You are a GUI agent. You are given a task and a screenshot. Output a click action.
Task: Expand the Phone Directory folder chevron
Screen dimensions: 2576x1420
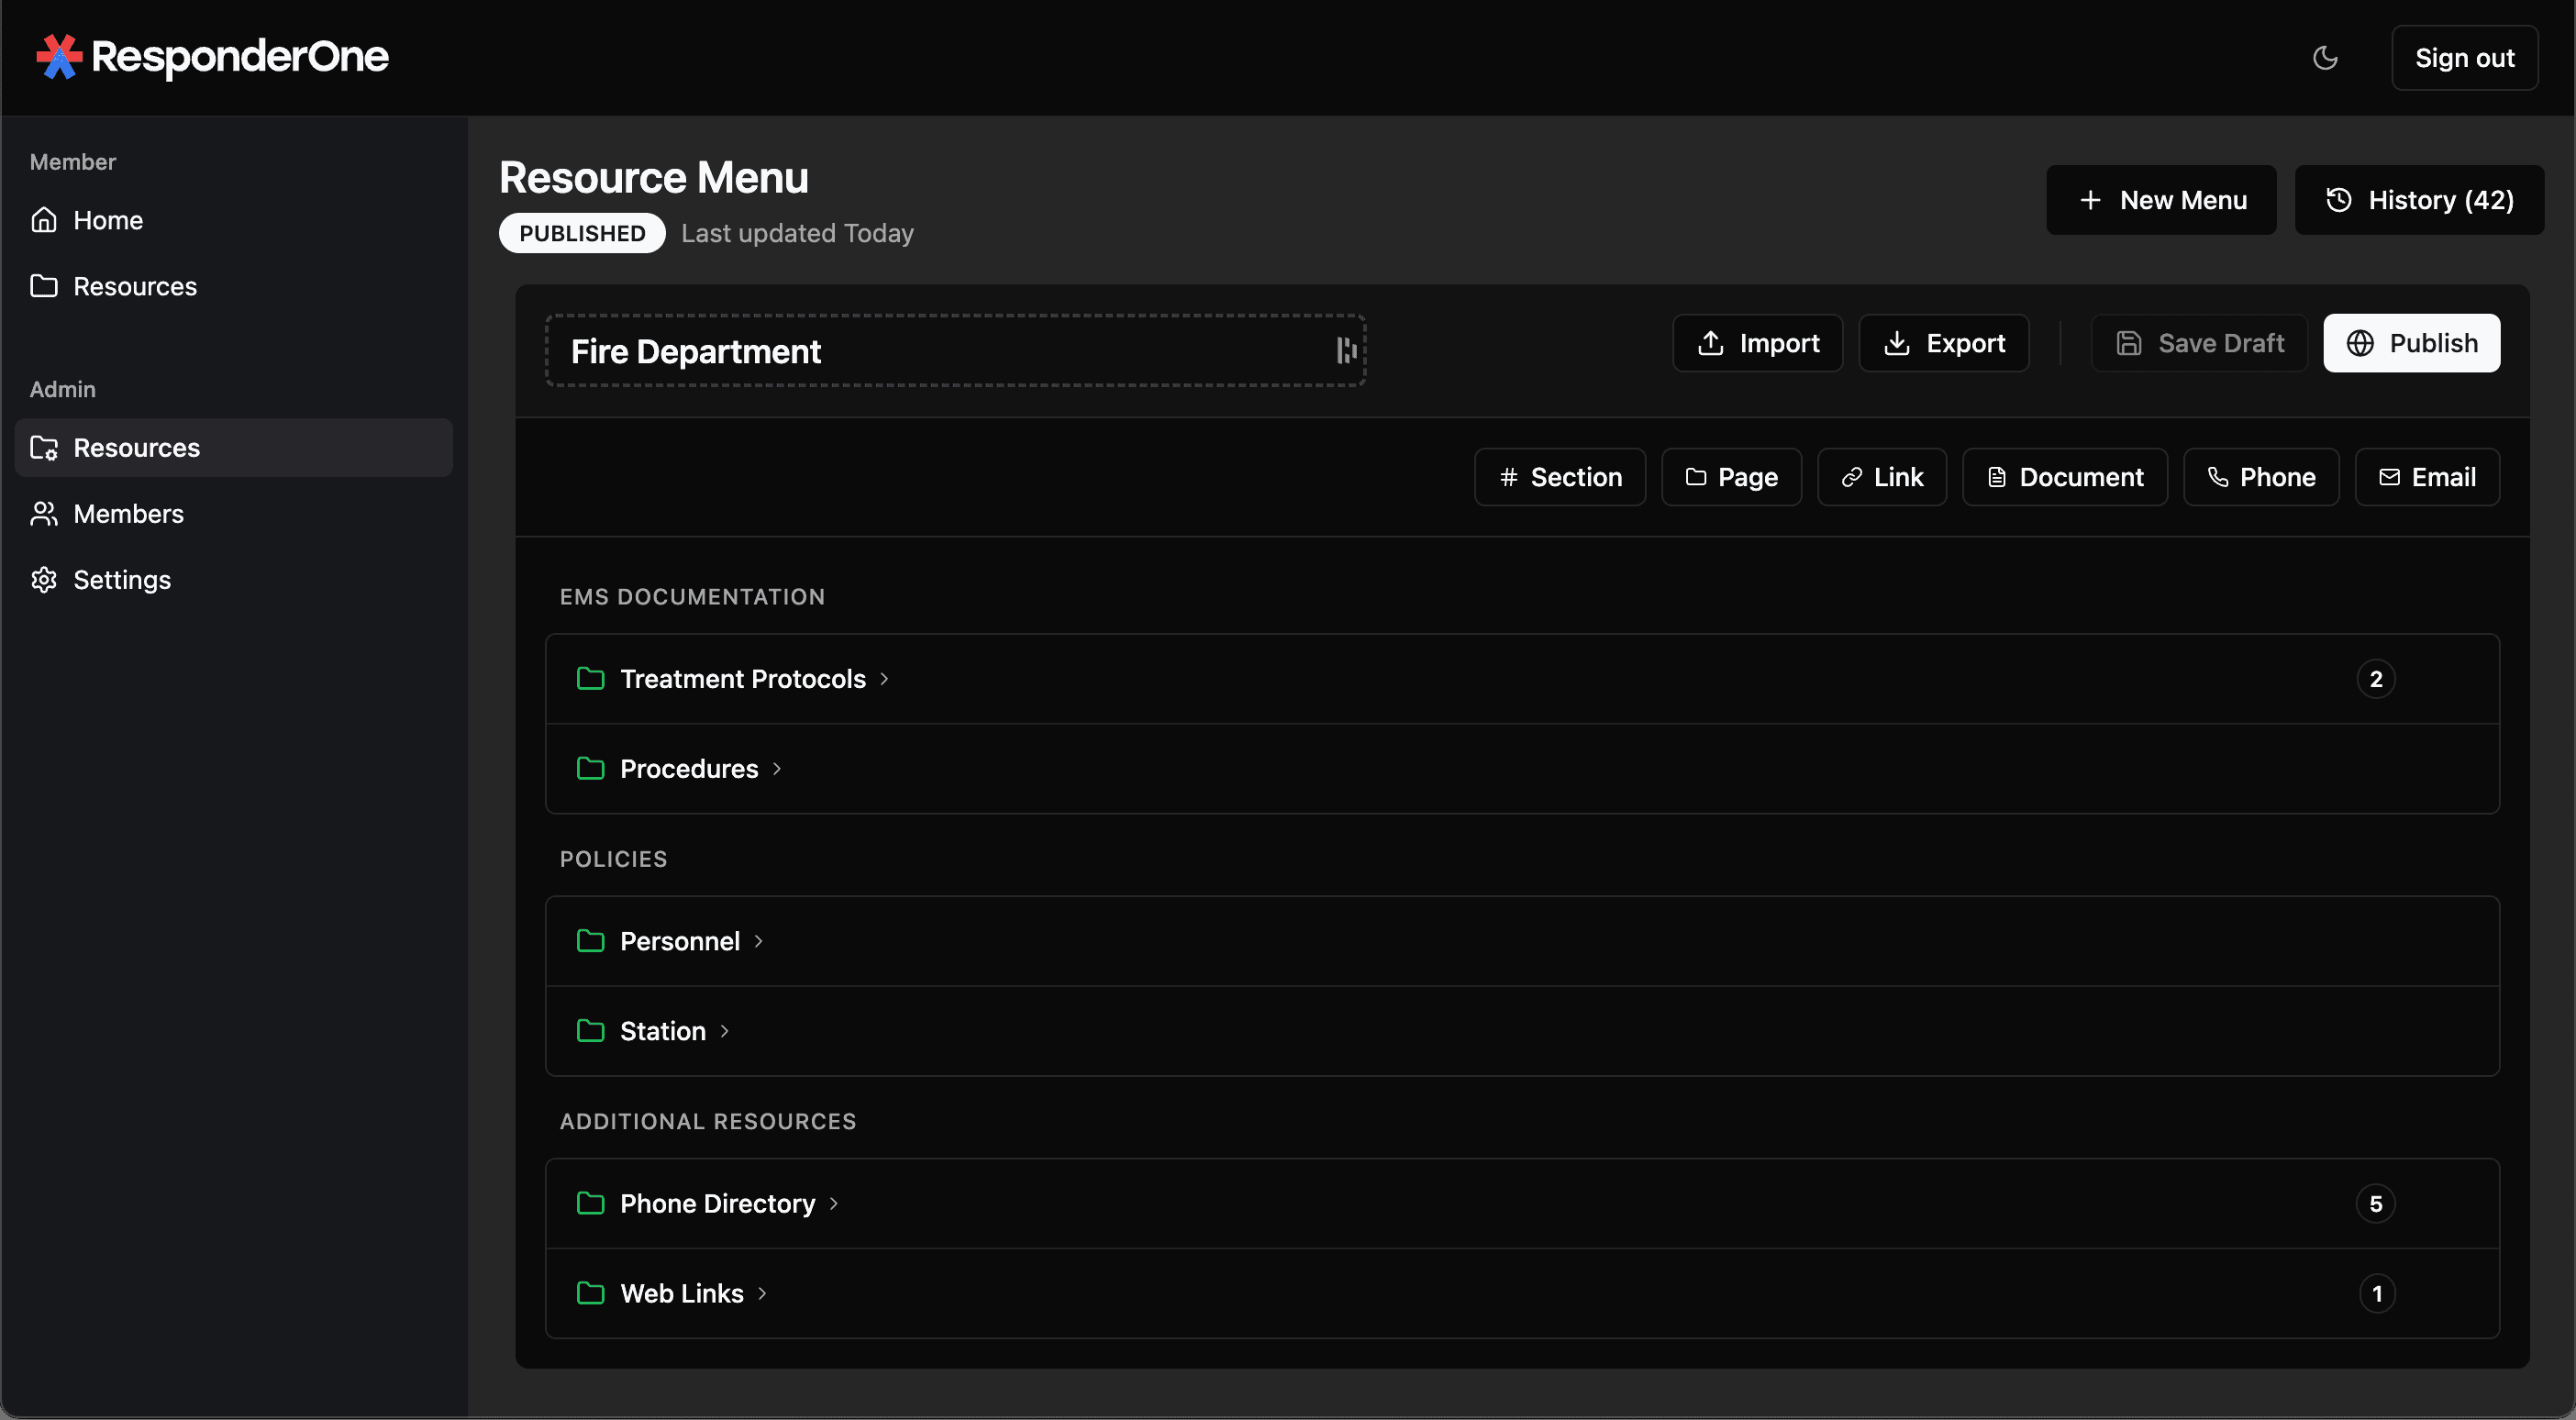[834, 1204]
